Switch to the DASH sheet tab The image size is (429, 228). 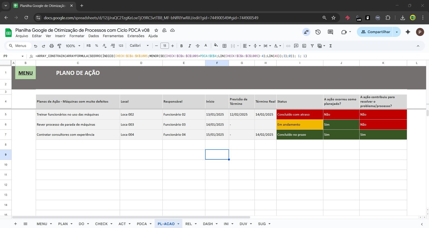(208, 224)
